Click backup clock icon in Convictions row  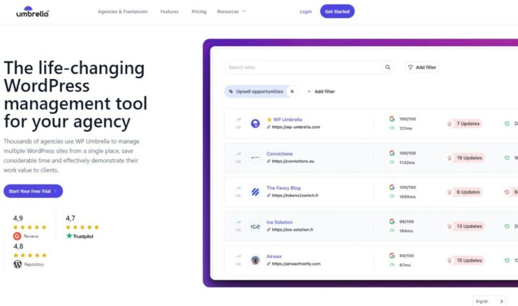507,158
